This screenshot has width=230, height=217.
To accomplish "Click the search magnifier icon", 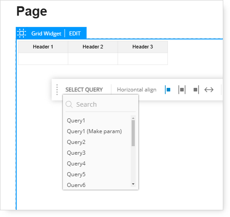I will coord(69,104).
